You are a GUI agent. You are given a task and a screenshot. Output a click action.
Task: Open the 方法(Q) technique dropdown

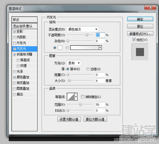click(74, 63)
